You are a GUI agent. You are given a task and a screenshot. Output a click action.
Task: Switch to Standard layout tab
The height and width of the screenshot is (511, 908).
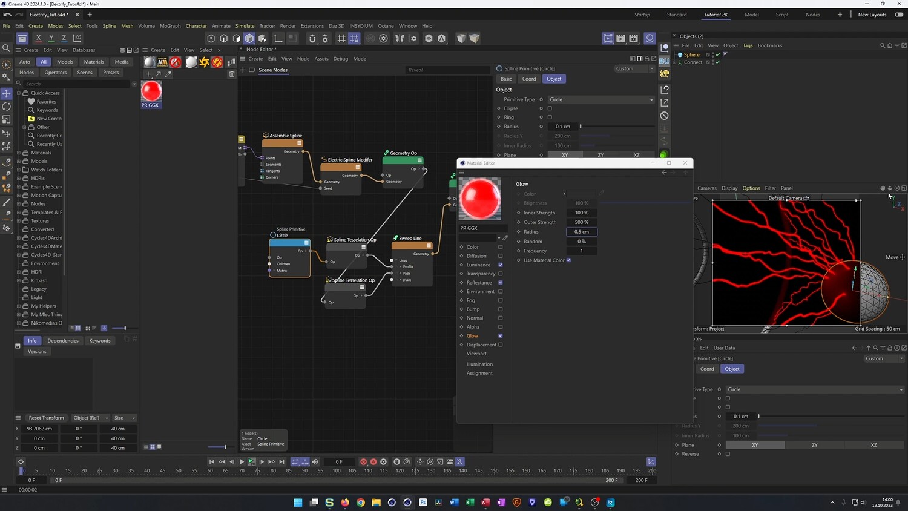(x=677, y=15)
